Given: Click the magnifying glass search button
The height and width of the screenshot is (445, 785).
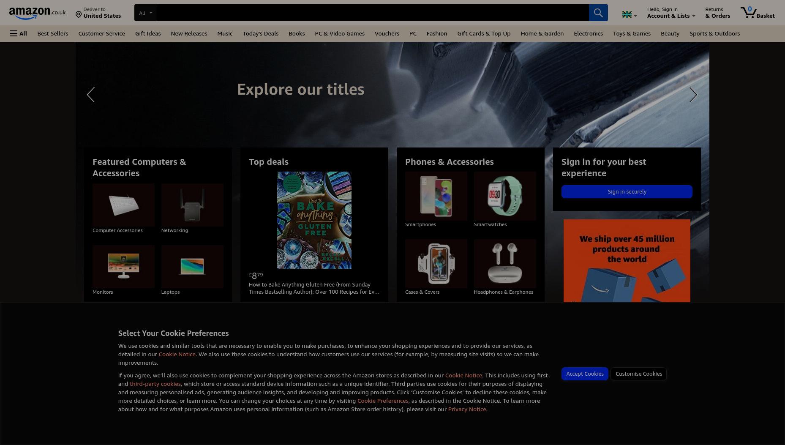Looking at the screenshot, I should coord(598,13).
